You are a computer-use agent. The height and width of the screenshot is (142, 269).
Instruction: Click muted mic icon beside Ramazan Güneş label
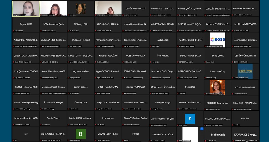(x=205, y=78)
